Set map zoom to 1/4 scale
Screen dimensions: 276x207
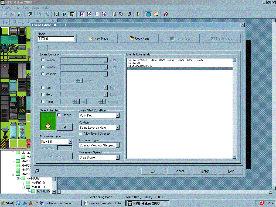click(97, 14)
